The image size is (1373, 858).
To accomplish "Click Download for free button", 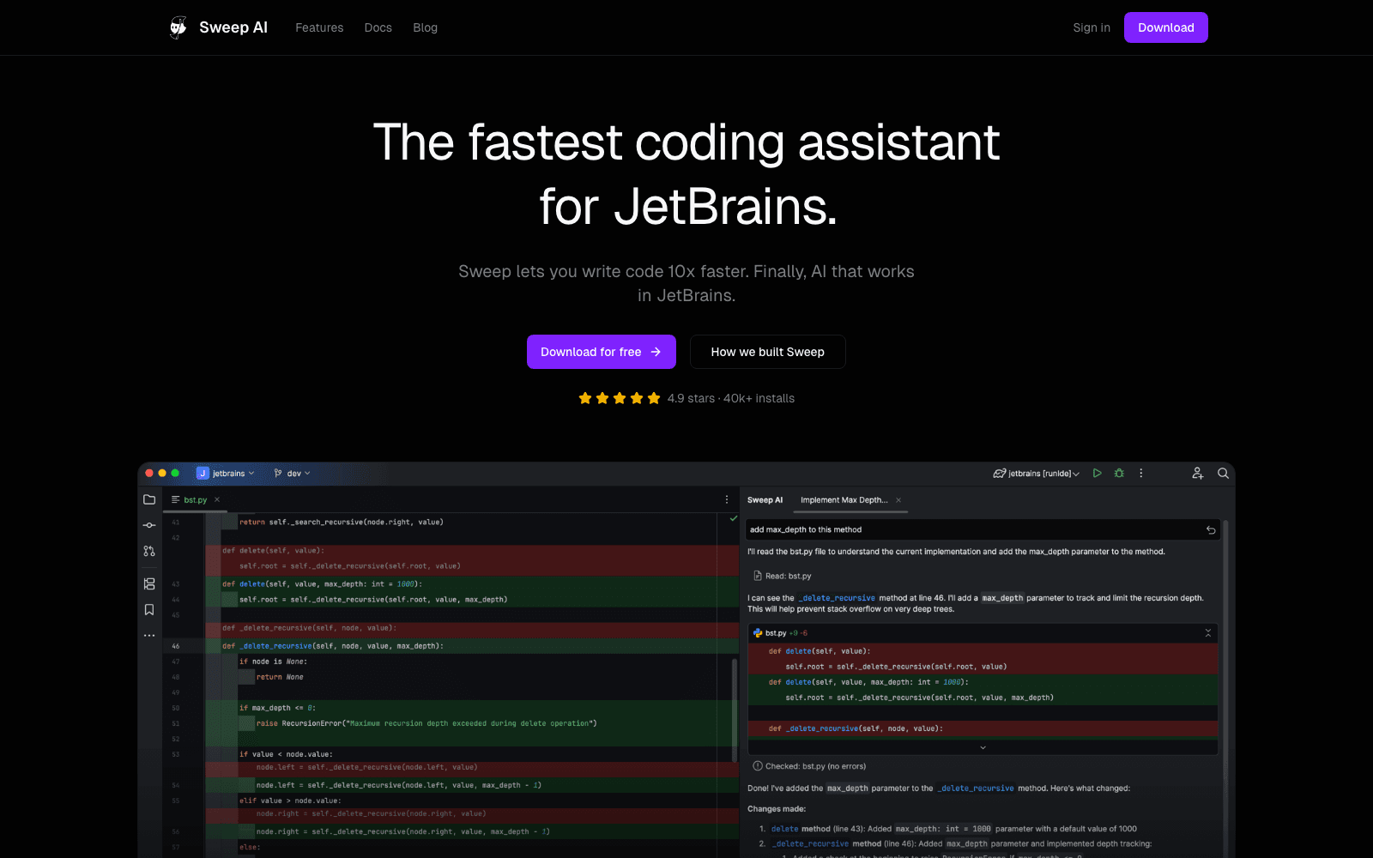I will 601,352.
